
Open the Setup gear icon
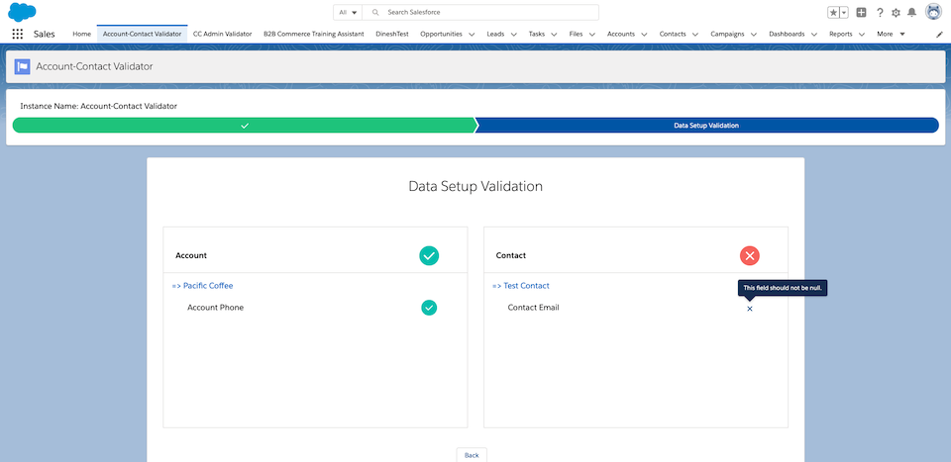click(x=896, y=13)
